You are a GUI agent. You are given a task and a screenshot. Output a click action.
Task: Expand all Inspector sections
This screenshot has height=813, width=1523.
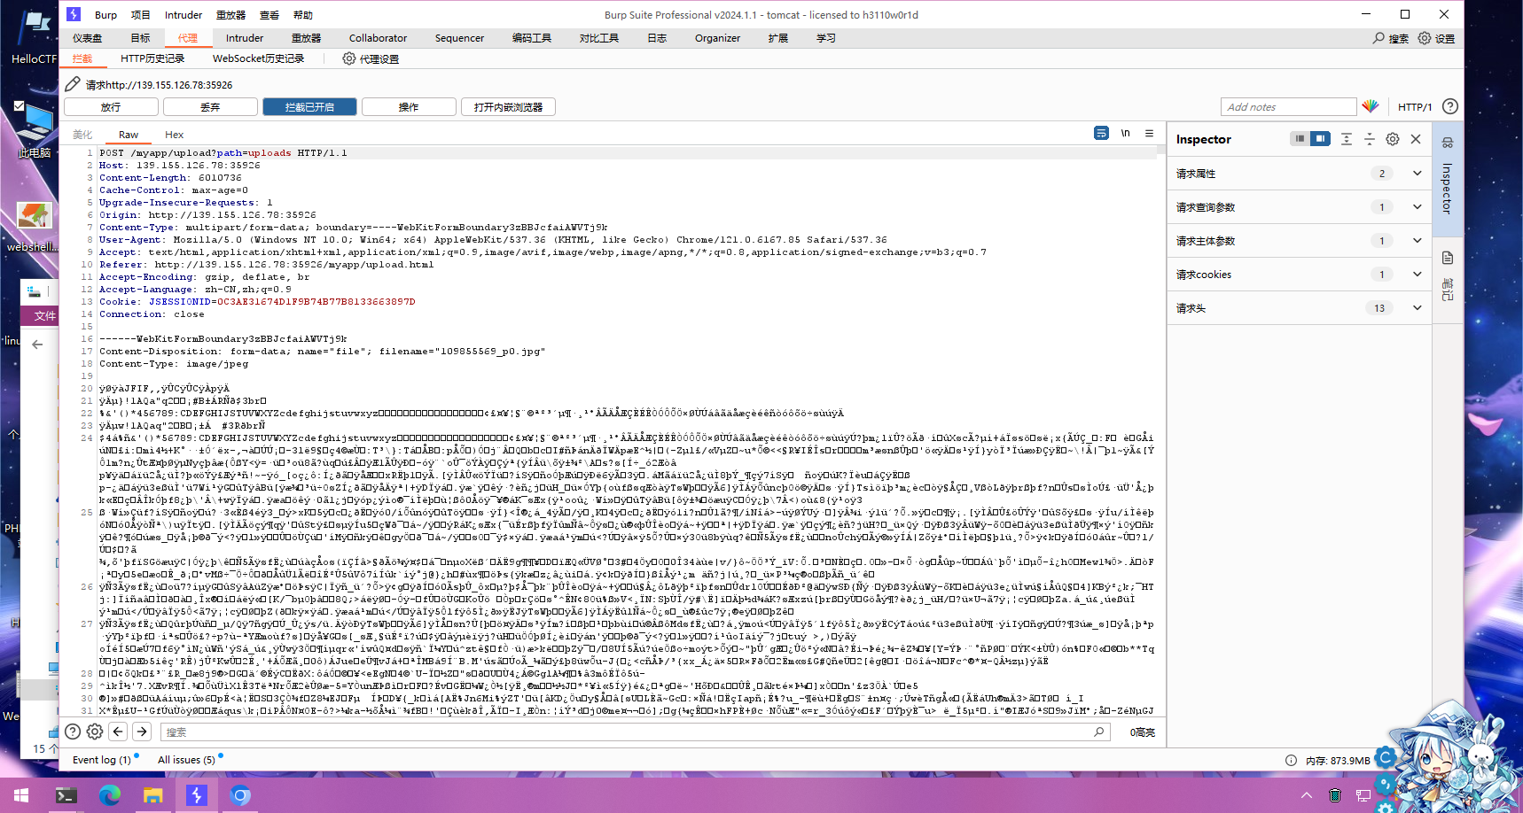pos(1347,139)
